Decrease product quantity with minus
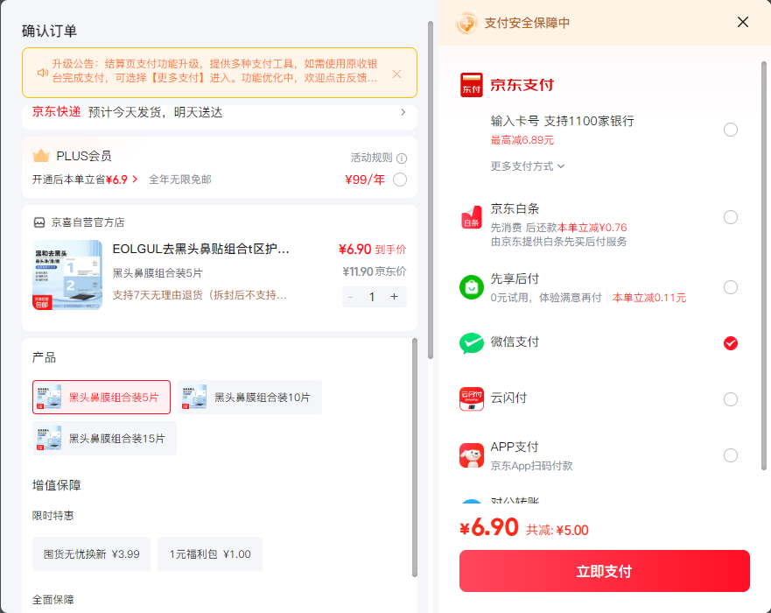 351,297
